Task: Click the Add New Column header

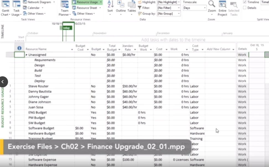Action: point(218,49)
